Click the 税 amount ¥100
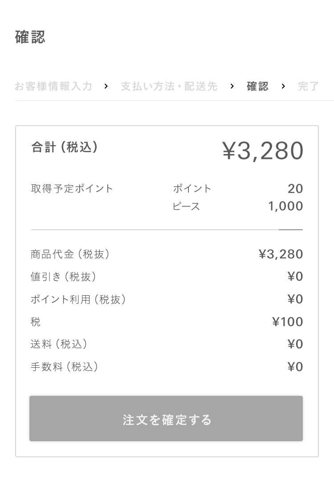Screen dimensions: 334x492 click(x=288, y=321)
